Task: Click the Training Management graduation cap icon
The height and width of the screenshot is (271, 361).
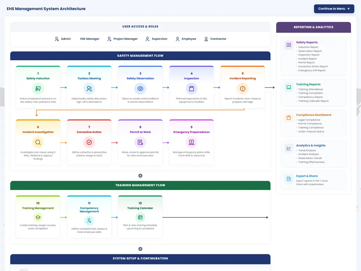Action: click(x=38, y=217)
